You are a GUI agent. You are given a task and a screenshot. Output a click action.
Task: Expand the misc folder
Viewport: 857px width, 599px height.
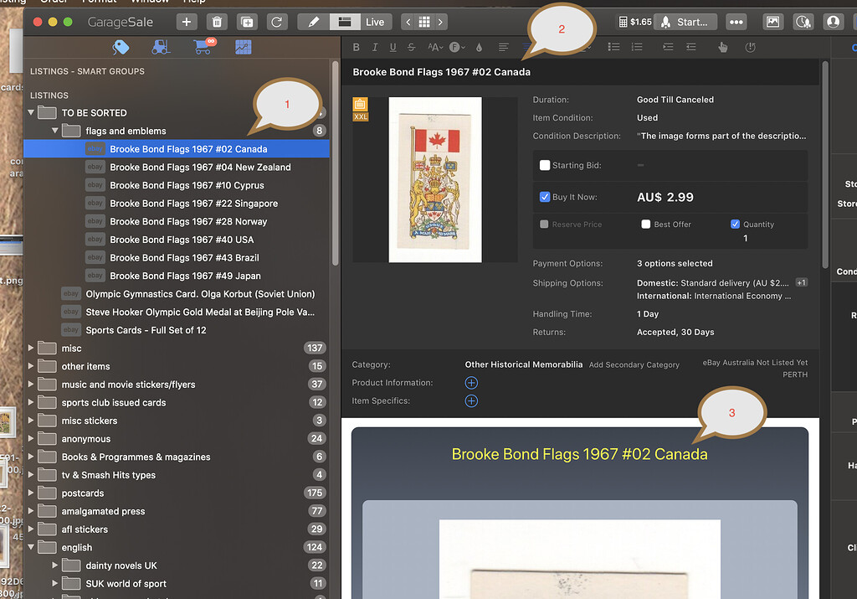click(x=31, y=348)
